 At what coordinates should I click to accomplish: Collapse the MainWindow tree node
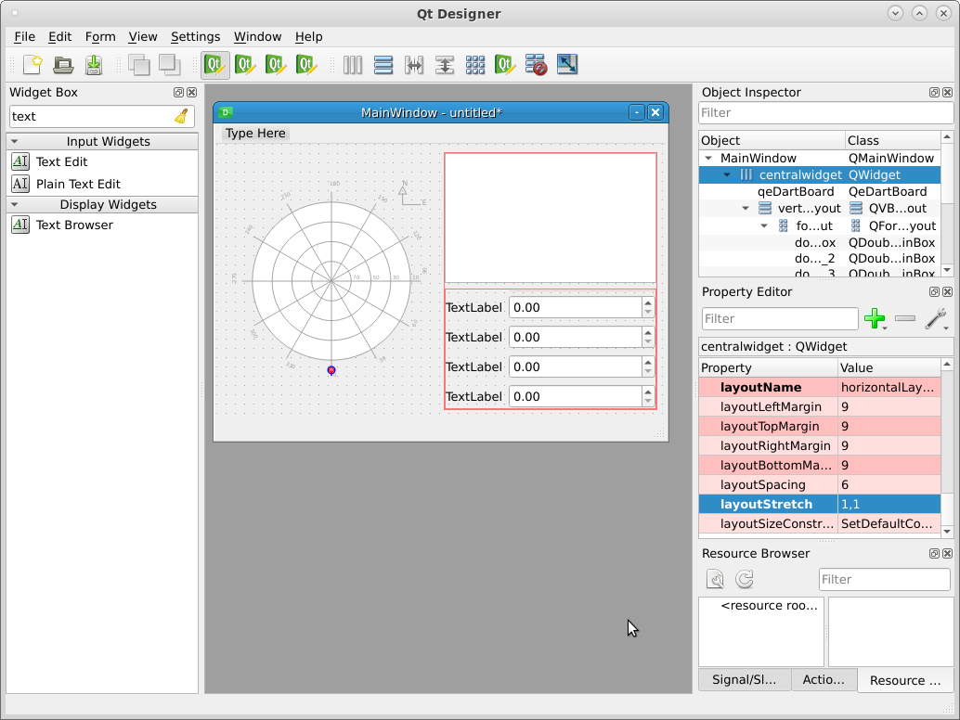[x=708, y=159]
